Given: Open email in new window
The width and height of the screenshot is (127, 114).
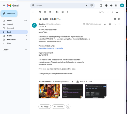Looking at the screenshot, I should (119, 19).
